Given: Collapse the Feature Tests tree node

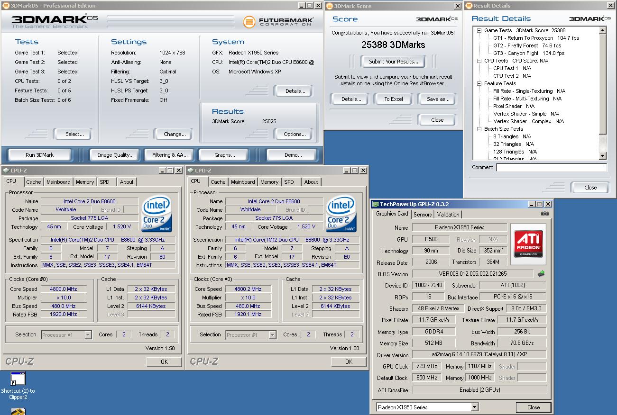Looking at the screenshot, I should click(x=479, y=83).
